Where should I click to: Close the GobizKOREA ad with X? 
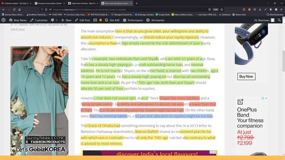coord(66,48)
